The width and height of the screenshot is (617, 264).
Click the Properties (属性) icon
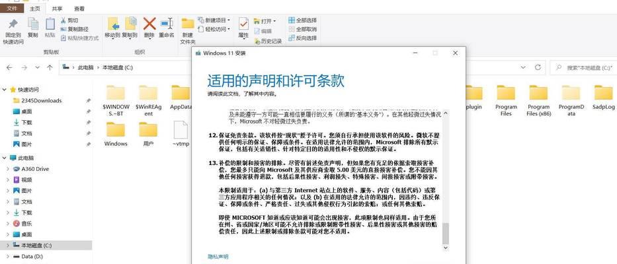(243, 24)
